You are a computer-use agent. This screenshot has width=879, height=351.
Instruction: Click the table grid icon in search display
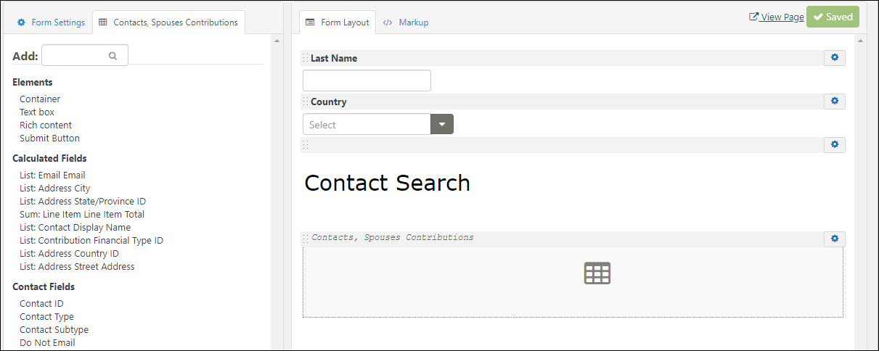tap(597, 273)
